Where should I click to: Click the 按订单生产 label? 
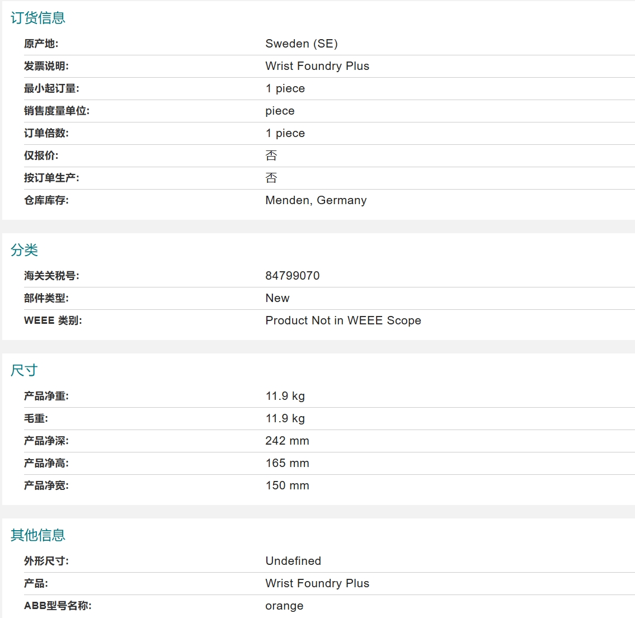point(51,178)
